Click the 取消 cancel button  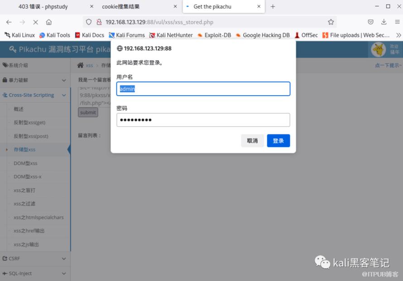pyautogui.click(x=252, y=141)
